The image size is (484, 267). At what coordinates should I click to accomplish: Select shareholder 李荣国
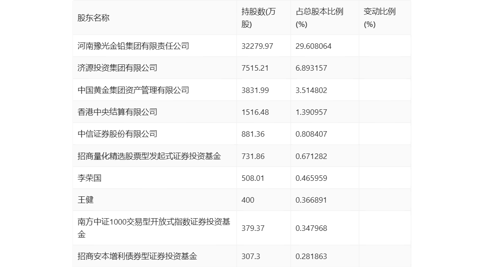point(89,178)
